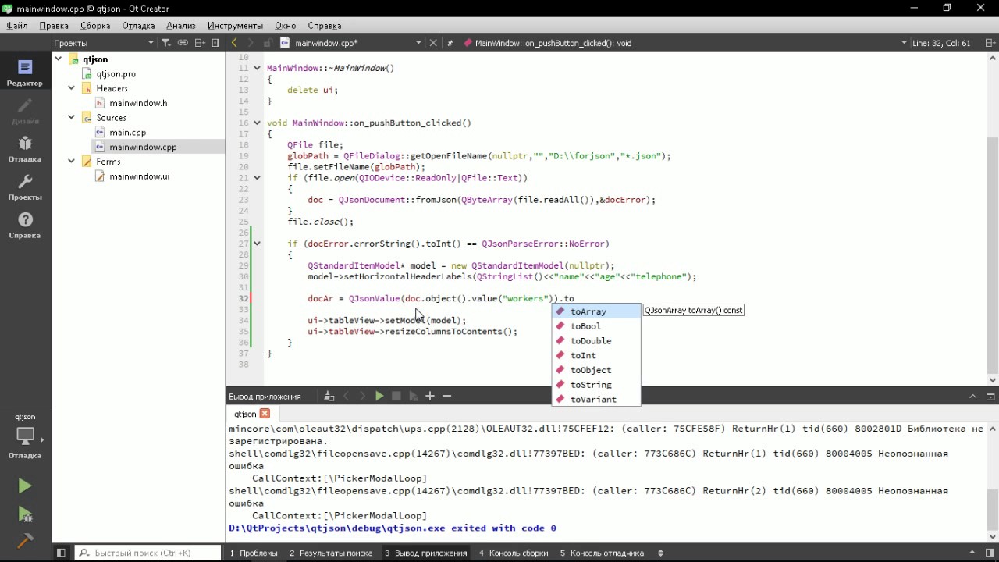Close the qtjson output tab

(x=265, y=414)
